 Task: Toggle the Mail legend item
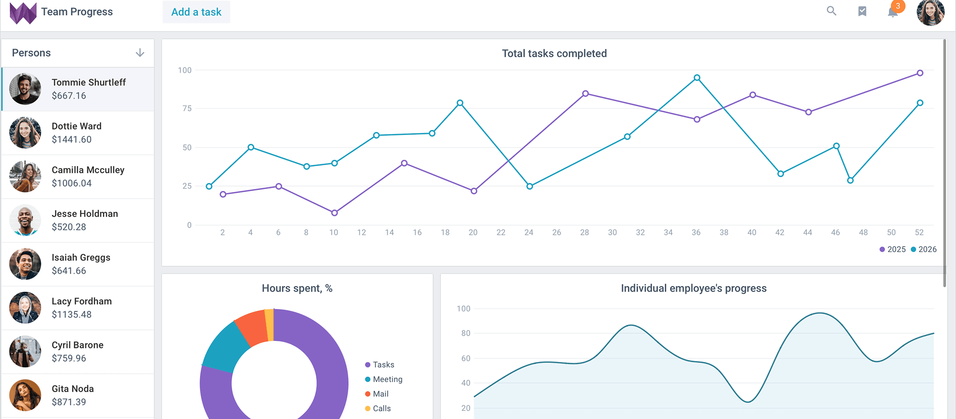click(377, 394)
